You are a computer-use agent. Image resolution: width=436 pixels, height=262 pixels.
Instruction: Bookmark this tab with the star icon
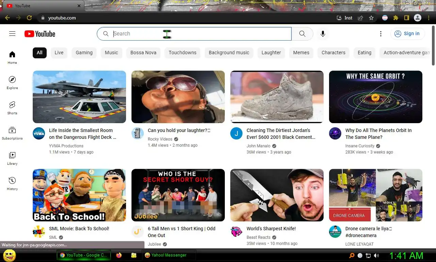[371, 18]
